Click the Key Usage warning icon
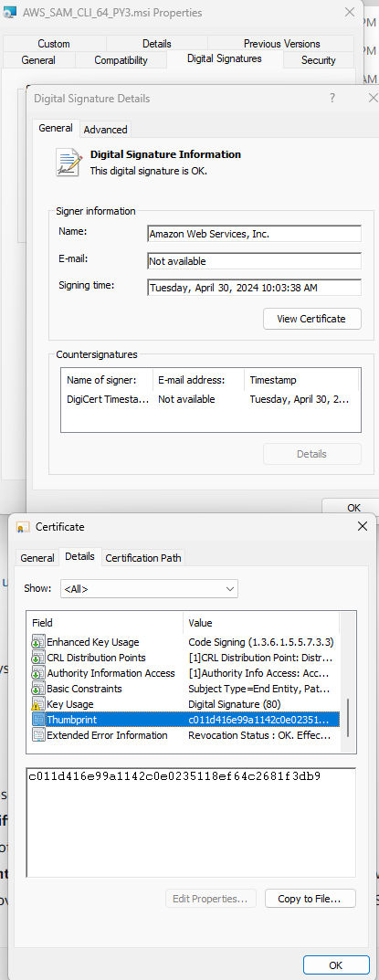Screen dimensions: 379x980 (x=38, y=704)
